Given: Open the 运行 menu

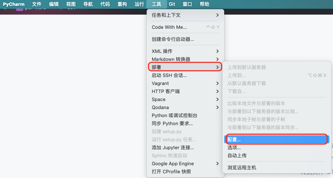Looking at the screenshot, I should (x=139, y=4).
